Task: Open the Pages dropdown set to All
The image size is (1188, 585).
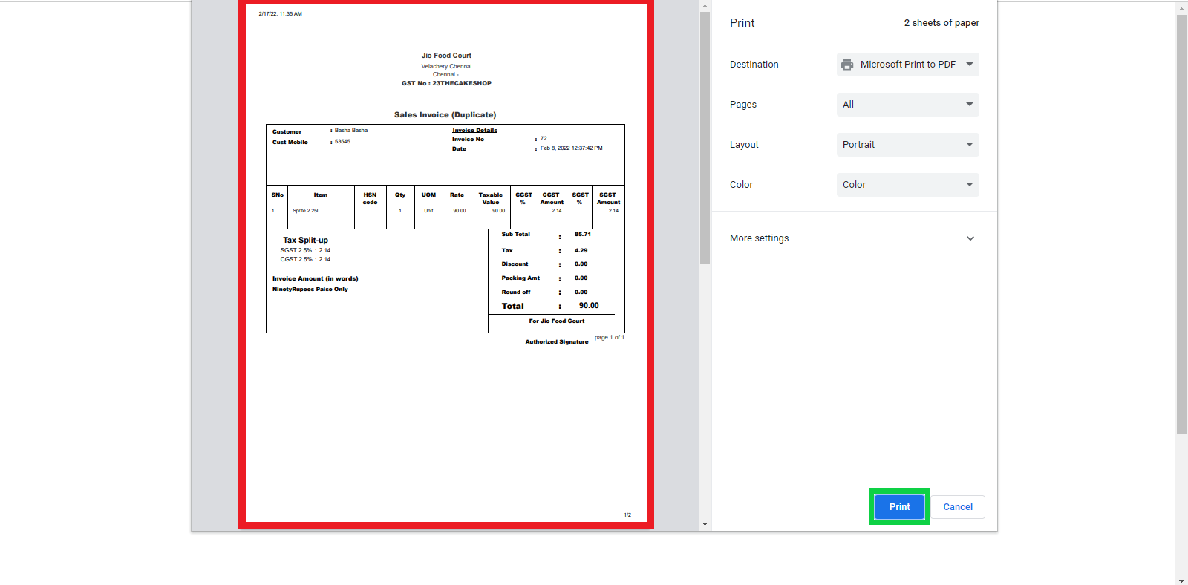Action: 907,105
